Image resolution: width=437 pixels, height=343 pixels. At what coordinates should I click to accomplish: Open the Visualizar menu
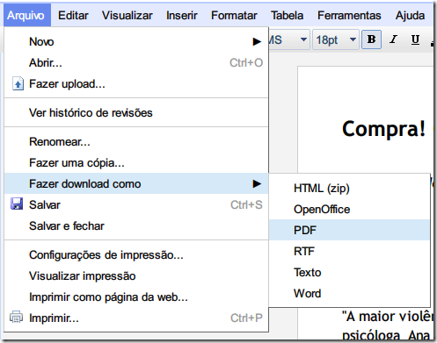pyautogui.click(x=127, y=15)
